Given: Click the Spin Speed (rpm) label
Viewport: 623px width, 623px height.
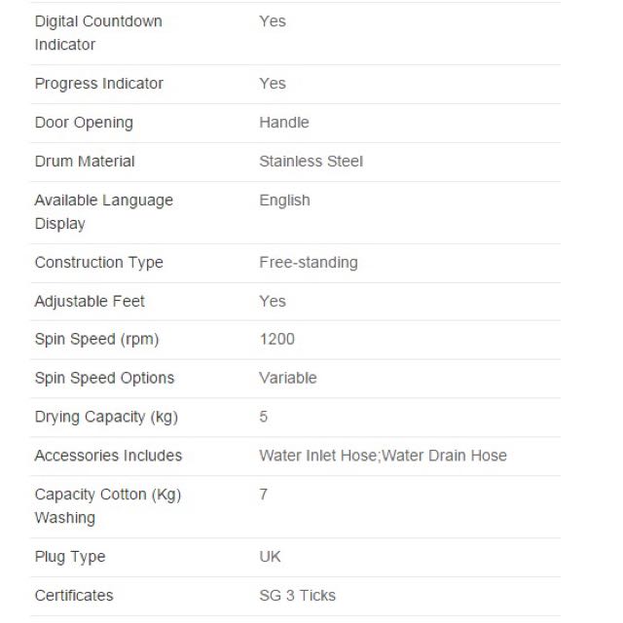Looking at the screenshot, I should pos(96,340).
